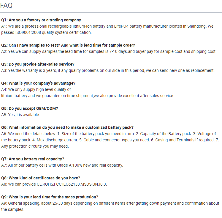Select the Q7 battery real capacity question

click(33, 159)
